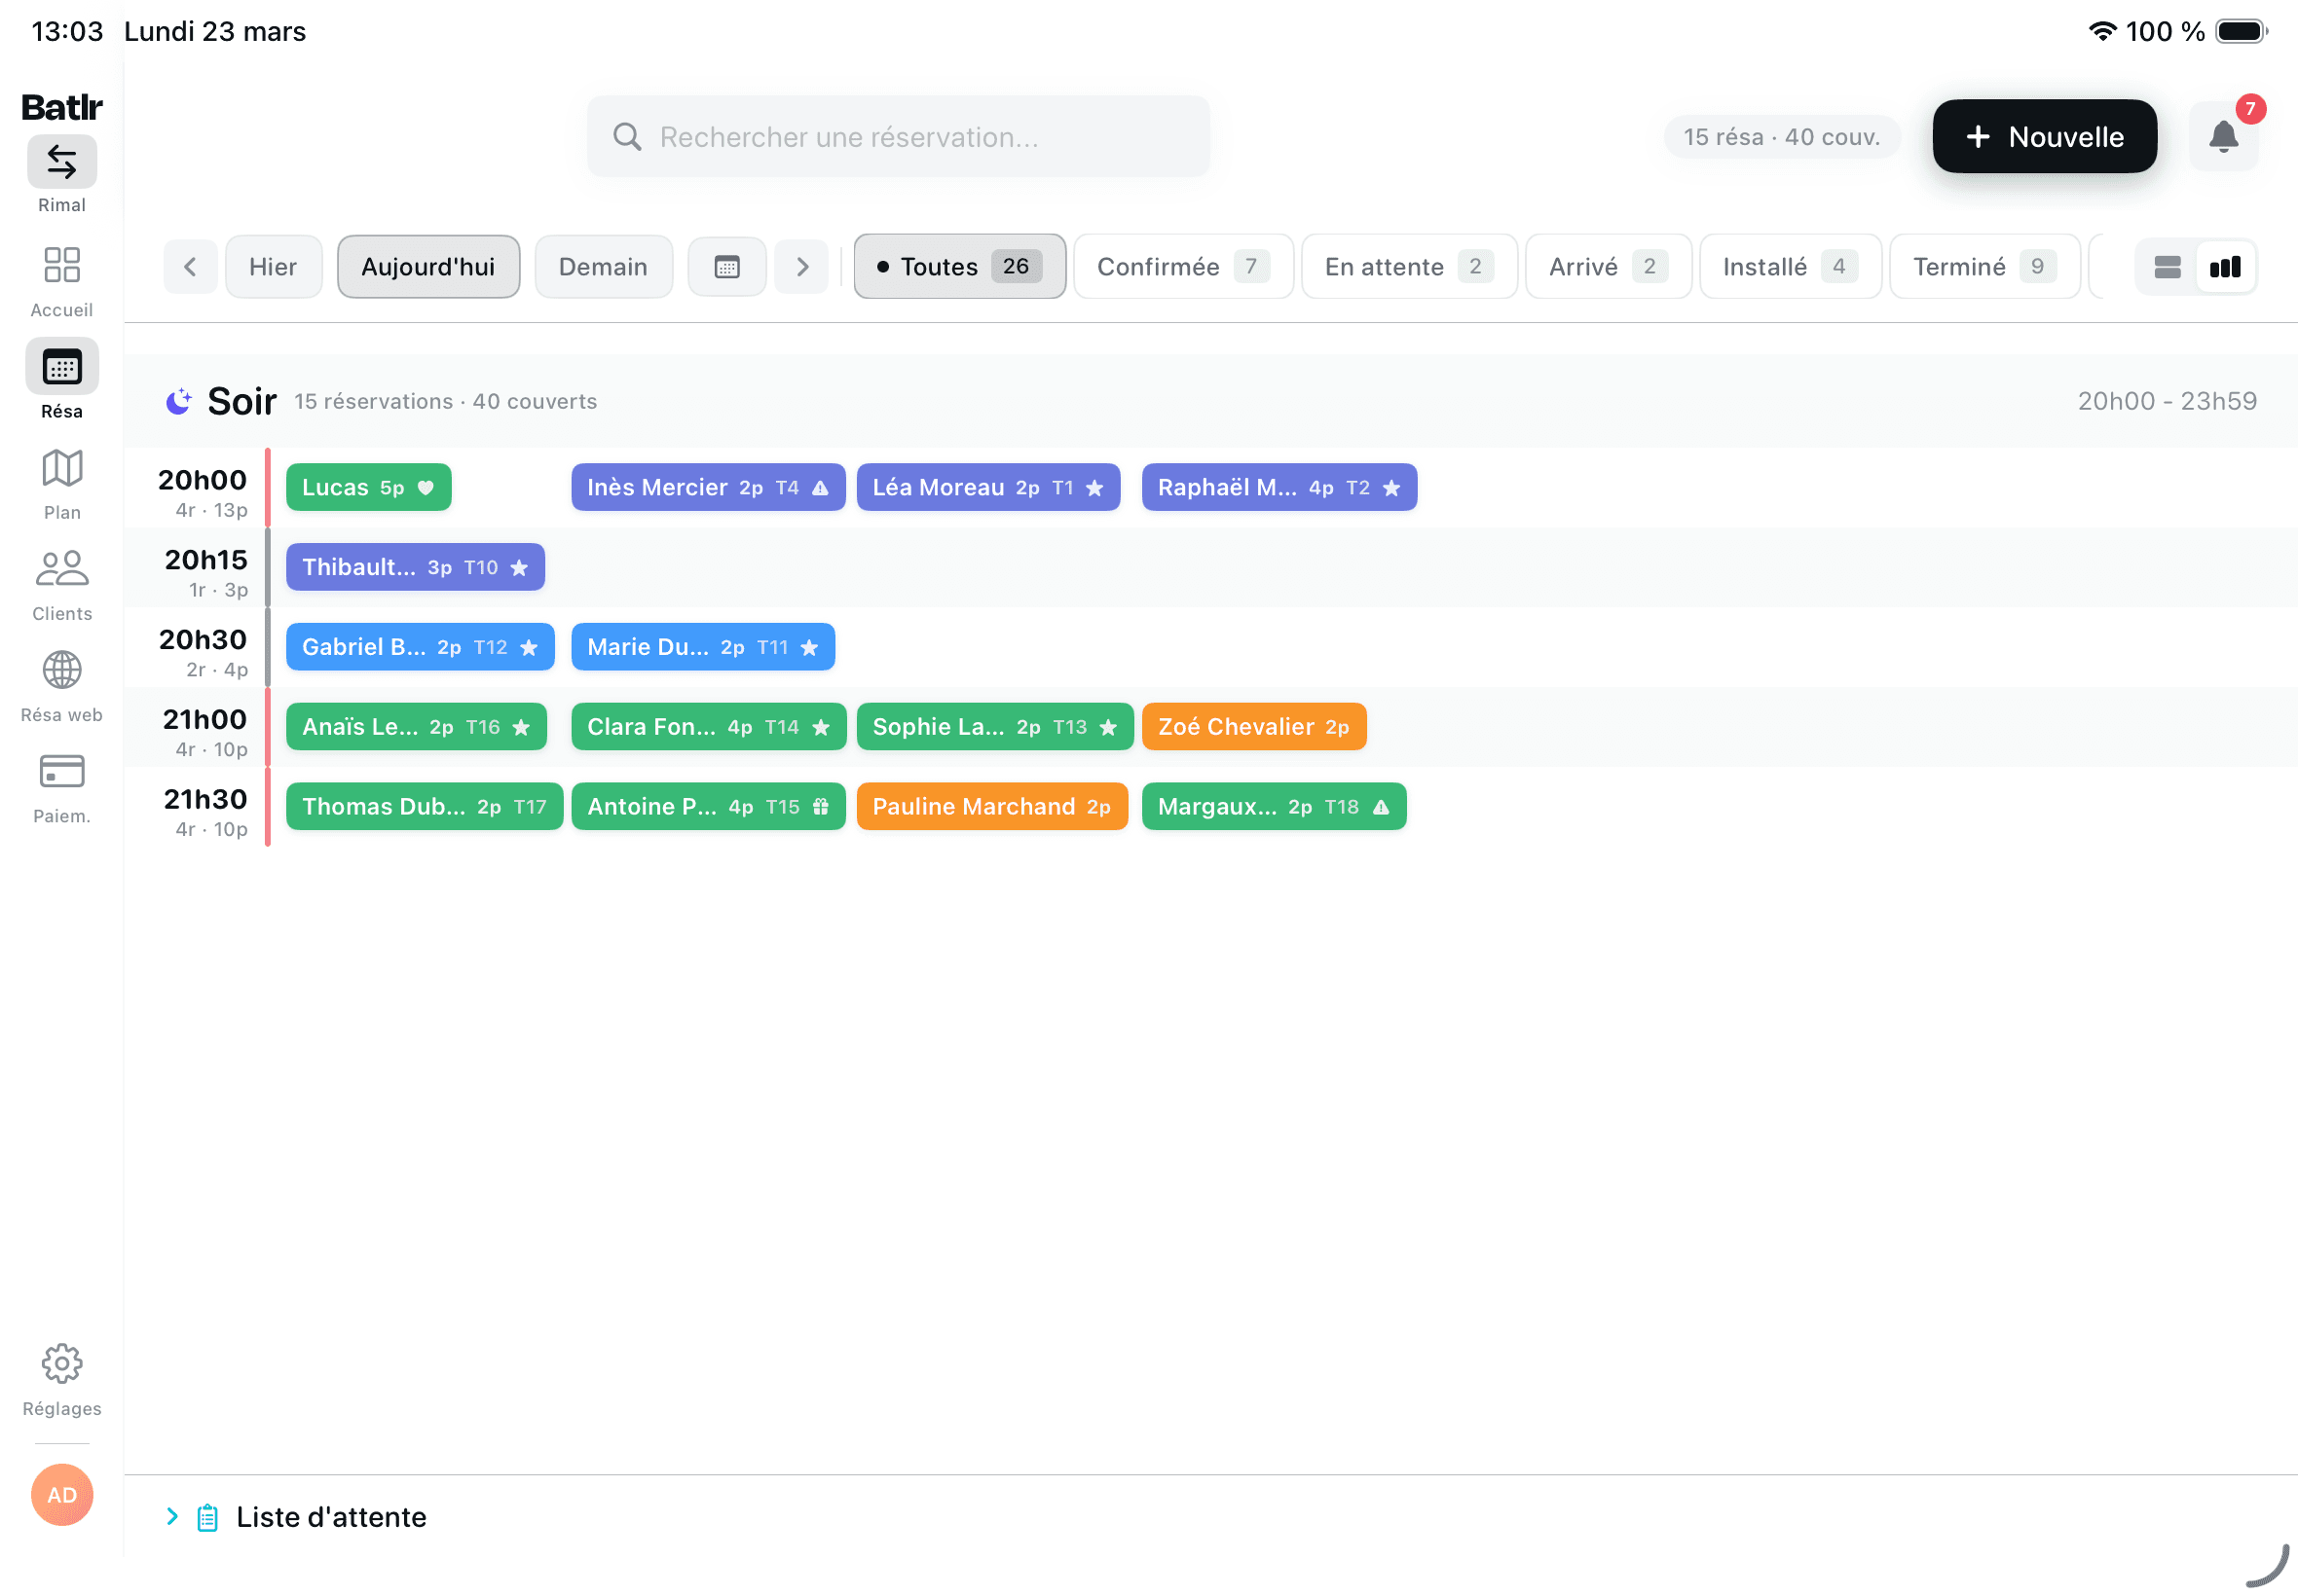The width and height of the screenshot is (2298, 1596).
Task: Open the notifications bell
Action: tap(2222, 136)
